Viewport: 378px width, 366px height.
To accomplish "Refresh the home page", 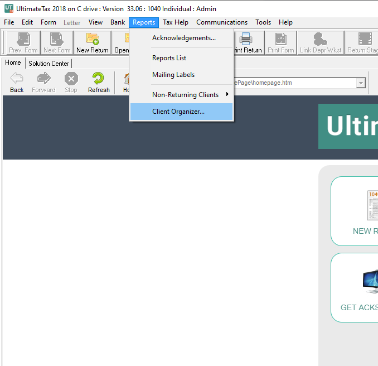I will point(99,82).
